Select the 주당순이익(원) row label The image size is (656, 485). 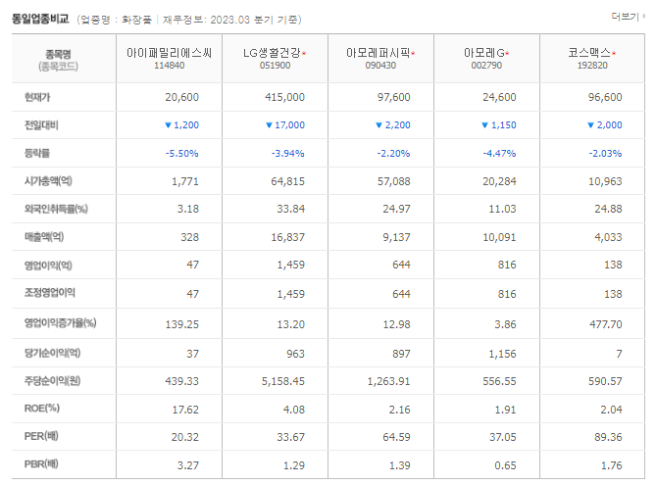pyautogui.click(x=52, y=381)
